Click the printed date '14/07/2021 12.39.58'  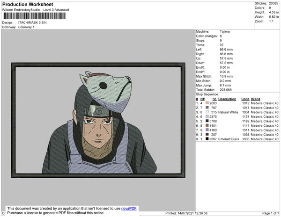(192, 213)
